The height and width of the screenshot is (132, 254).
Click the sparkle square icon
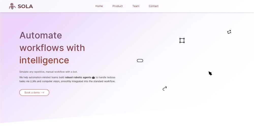tap(229, 32)
